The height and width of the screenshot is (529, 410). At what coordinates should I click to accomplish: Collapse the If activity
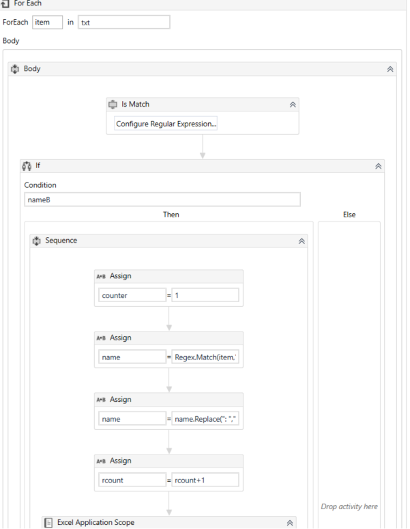378,166
